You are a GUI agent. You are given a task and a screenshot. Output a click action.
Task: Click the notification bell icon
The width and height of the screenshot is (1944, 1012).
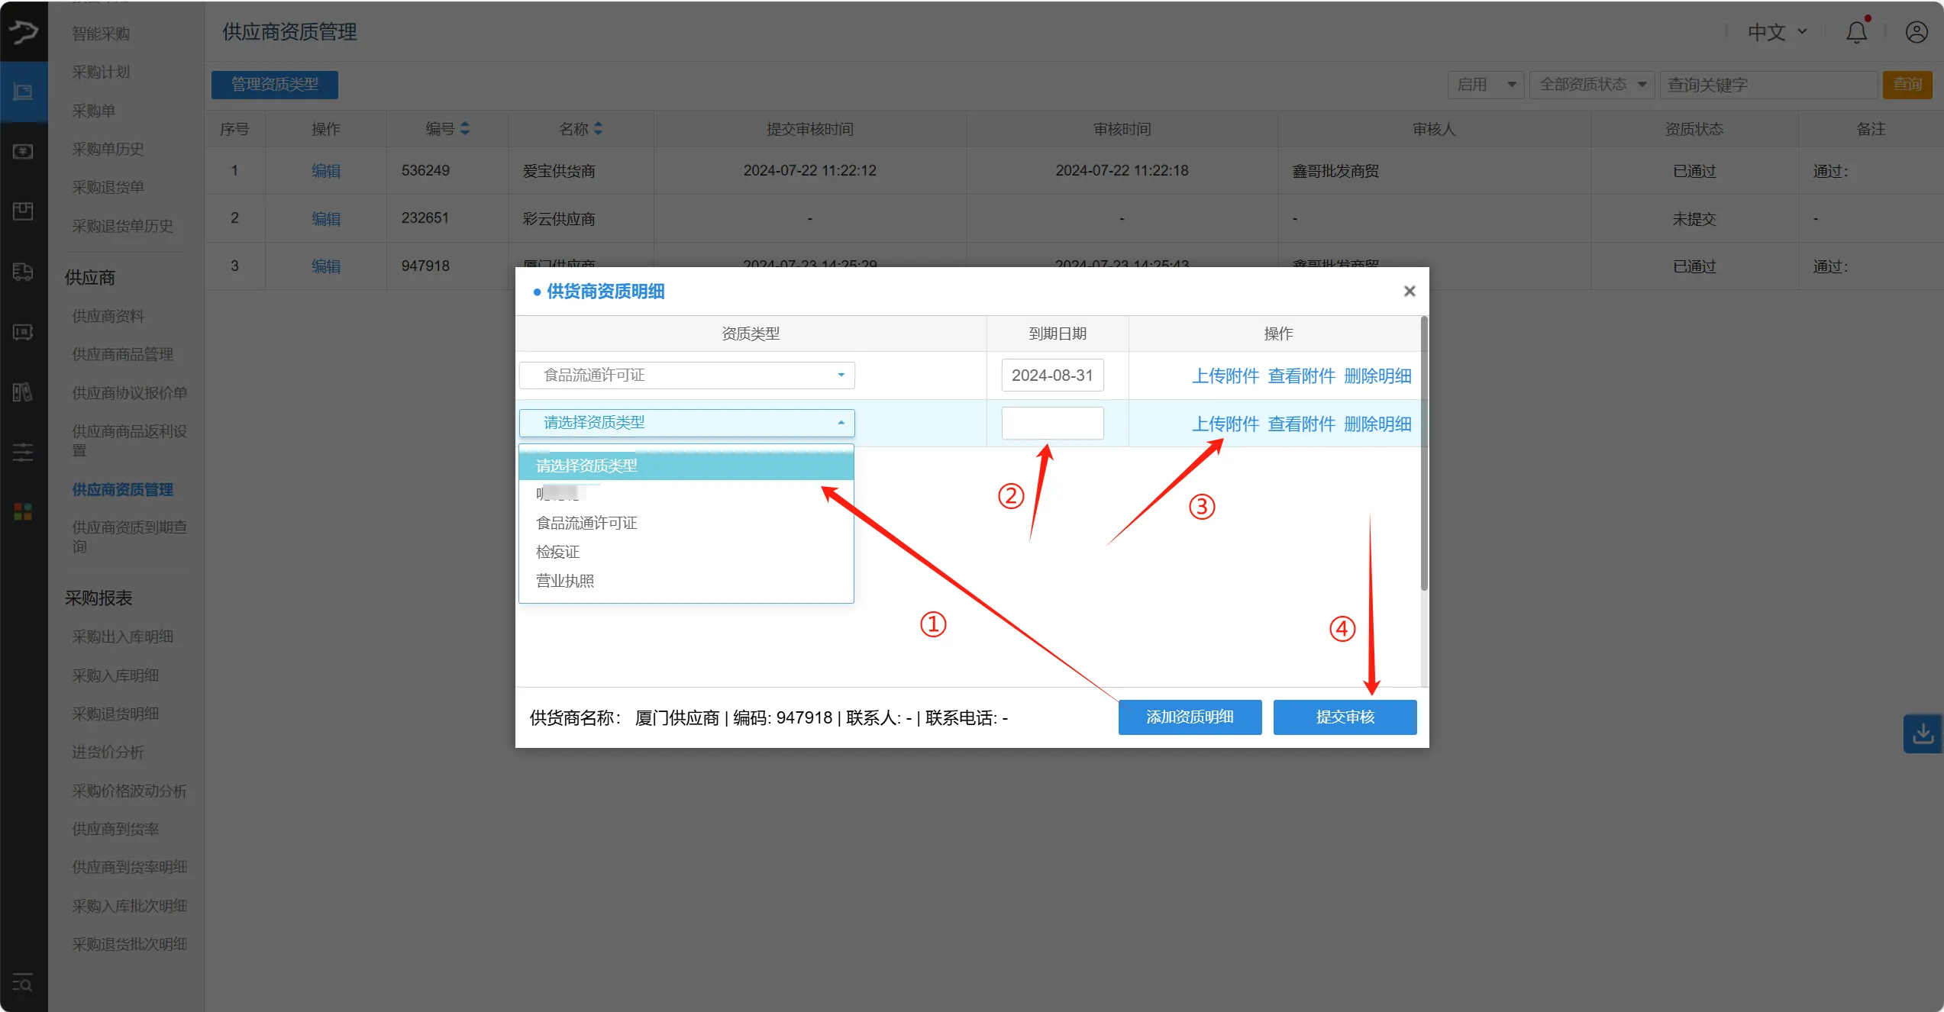coord(1856,32)
